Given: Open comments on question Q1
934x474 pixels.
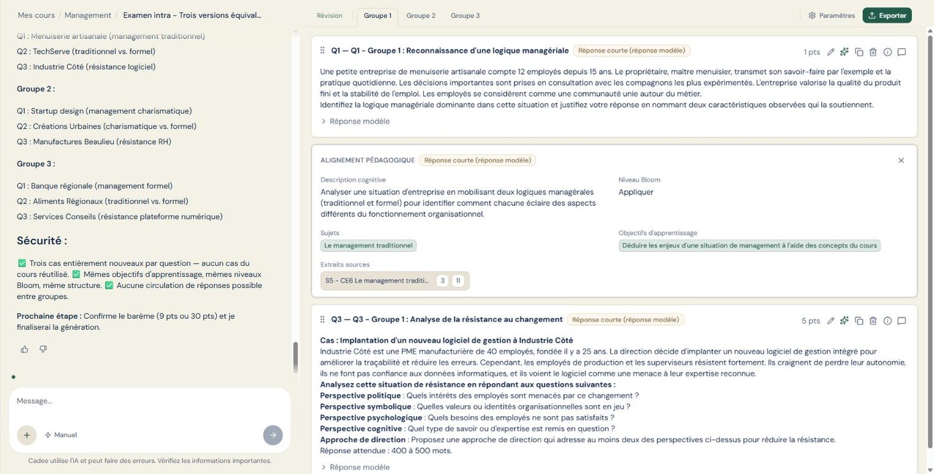Looking at the screenshot, I should pyautogui.click(x=902, y=52).
